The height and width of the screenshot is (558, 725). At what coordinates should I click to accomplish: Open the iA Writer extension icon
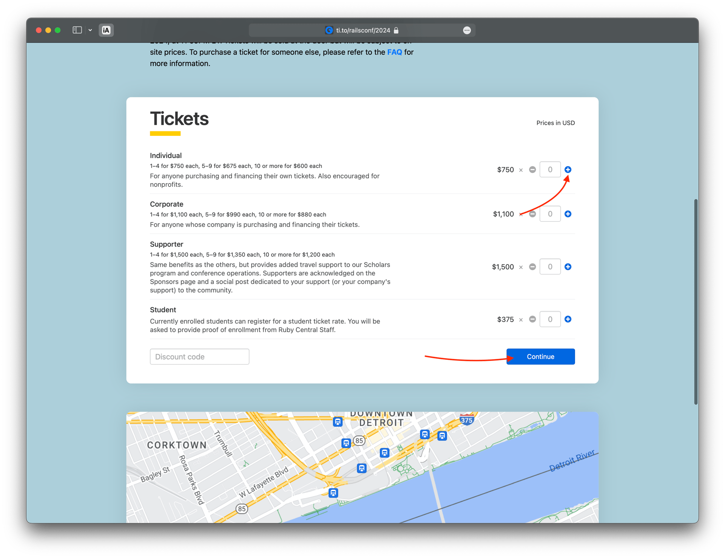click(x=106, y=30)
